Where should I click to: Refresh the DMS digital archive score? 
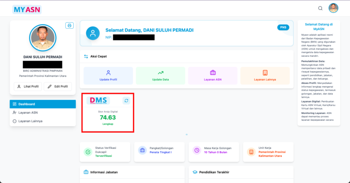pyautogui.click(x=126, y=100)
